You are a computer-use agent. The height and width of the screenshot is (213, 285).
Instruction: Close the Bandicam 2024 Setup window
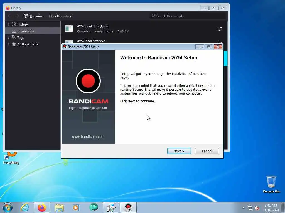218,47
